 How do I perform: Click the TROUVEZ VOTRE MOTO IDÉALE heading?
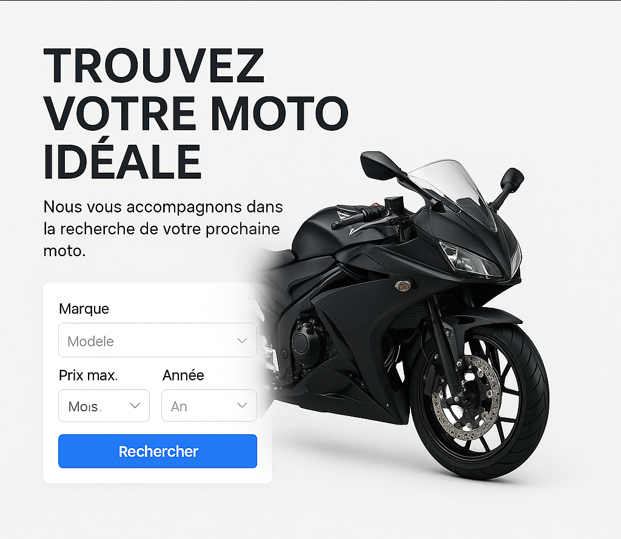click(x=196, y=113)
